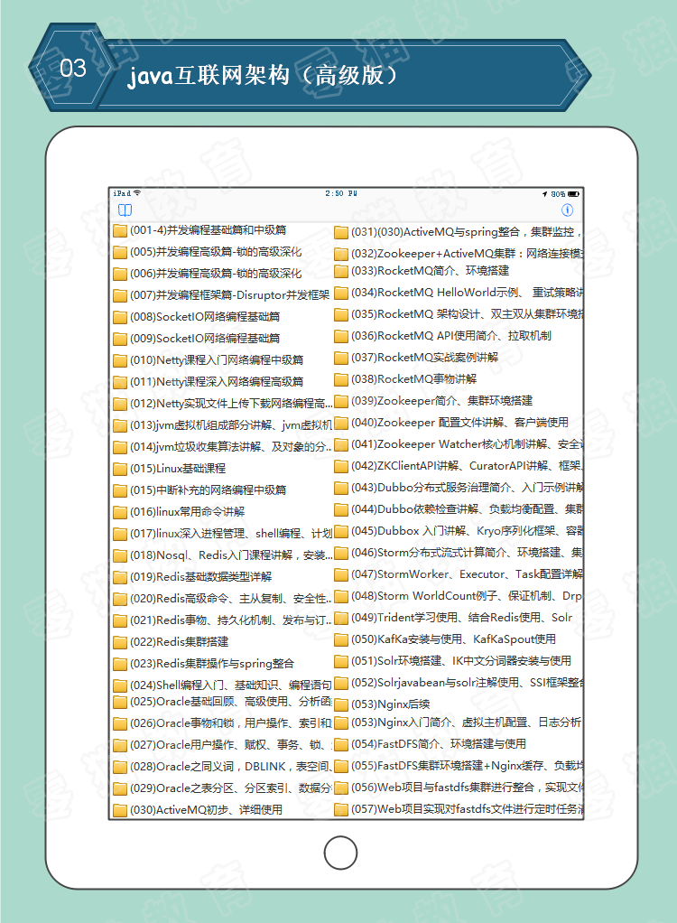Click folder icon for (046)Storm分布式流式计算
Image resolution: width=677 pixels, height=923 pixels.
tap(341, 553)
